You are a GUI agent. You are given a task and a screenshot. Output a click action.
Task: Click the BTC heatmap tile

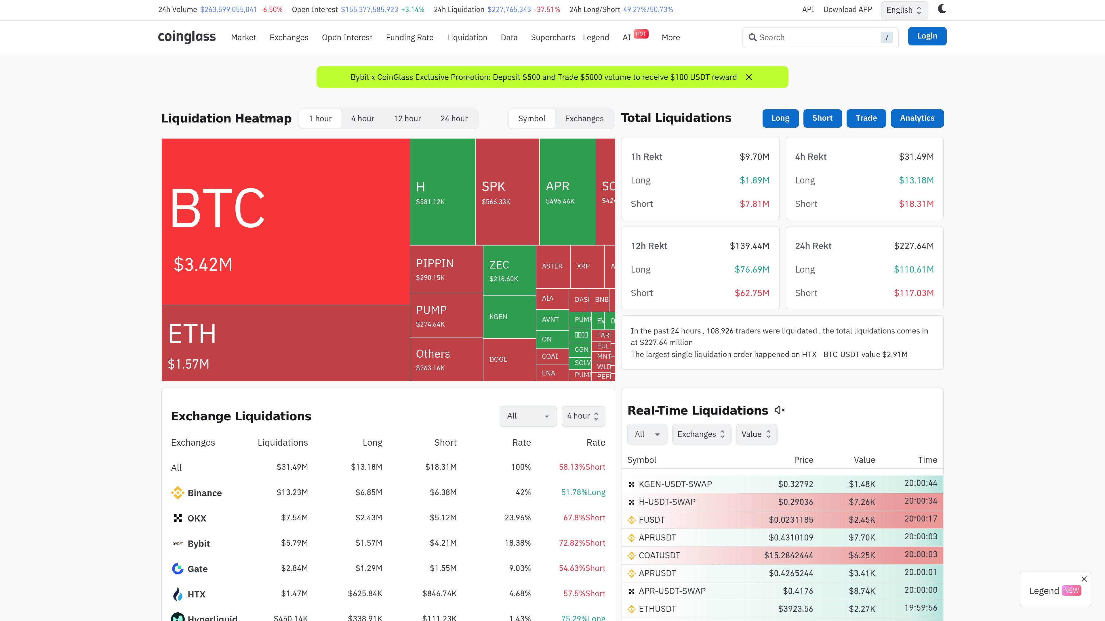click(x=285, y=221)
